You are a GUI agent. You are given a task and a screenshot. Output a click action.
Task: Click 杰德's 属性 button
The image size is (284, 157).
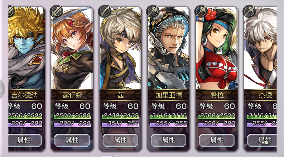pyautogui.click(x=262, y=140)
